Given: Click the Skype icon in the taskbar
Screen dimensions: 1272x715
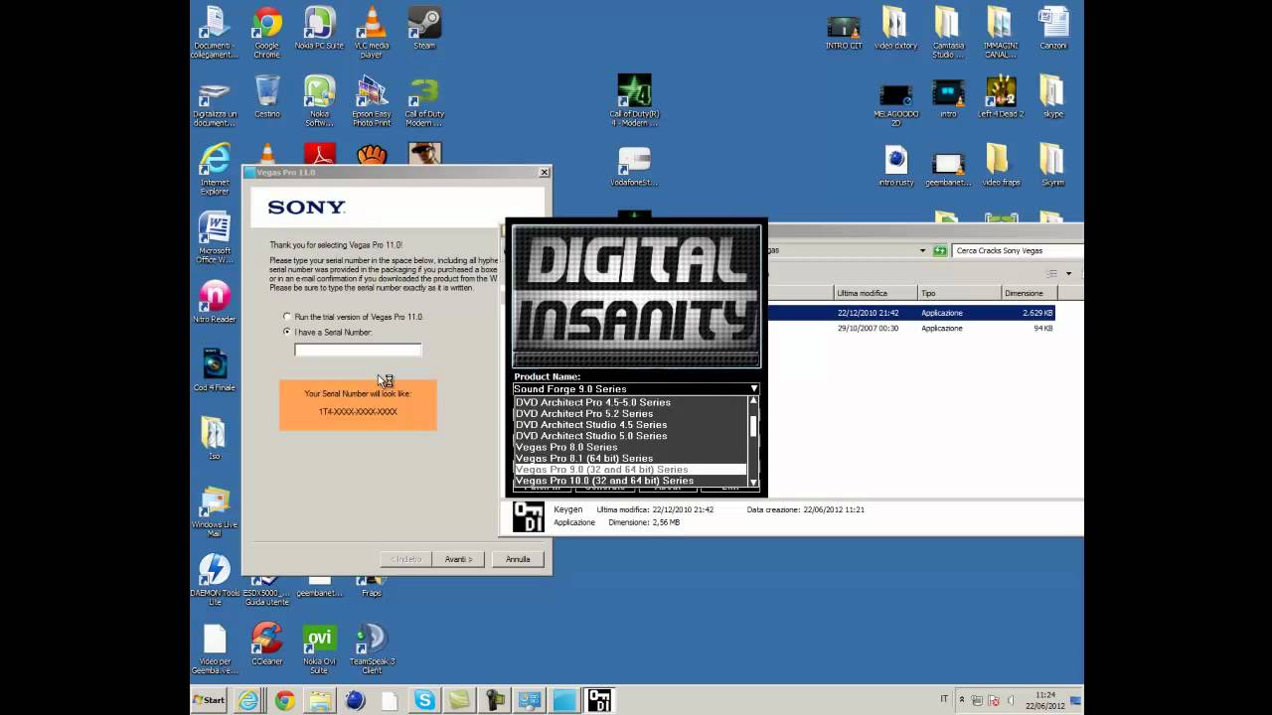Looking at the screenshot, I should coord(424,700).
